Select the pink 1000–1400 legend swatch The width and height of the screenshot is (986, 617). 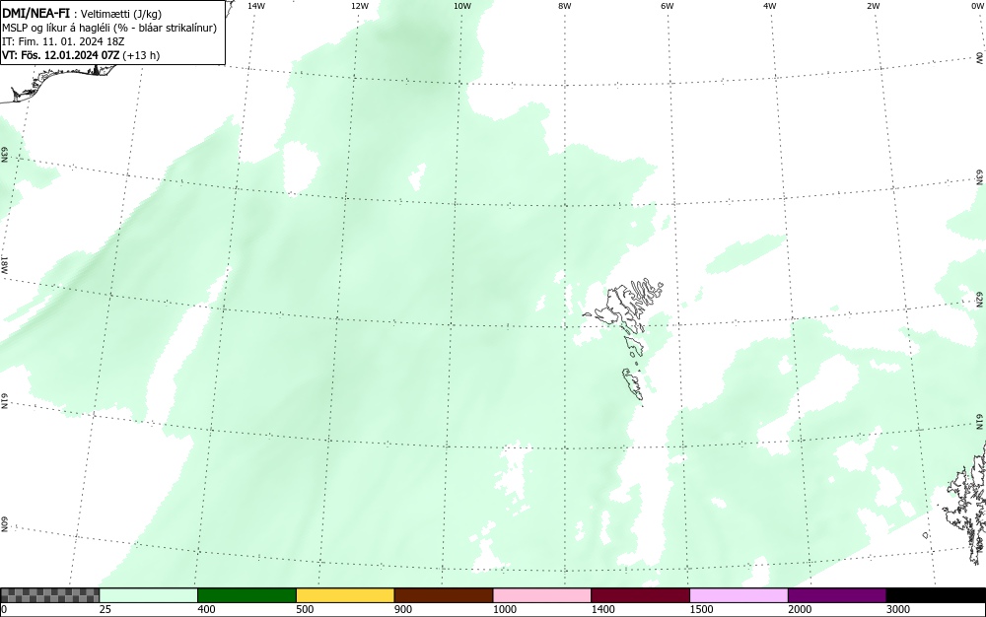coord(542,595)
